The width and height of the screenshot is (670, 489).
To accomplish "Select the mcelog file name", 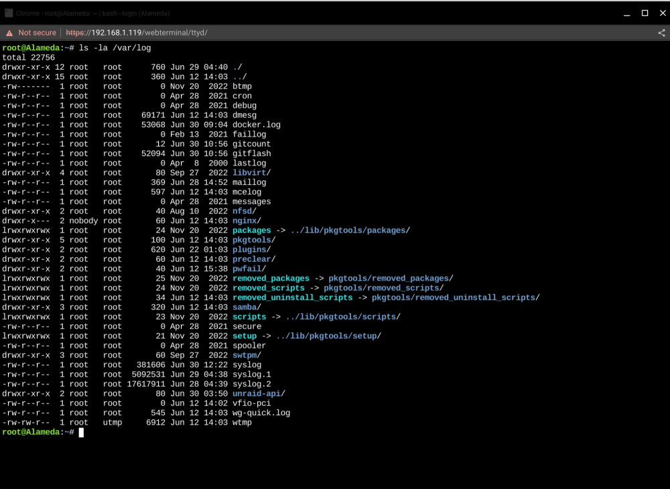I will point(247,192).
